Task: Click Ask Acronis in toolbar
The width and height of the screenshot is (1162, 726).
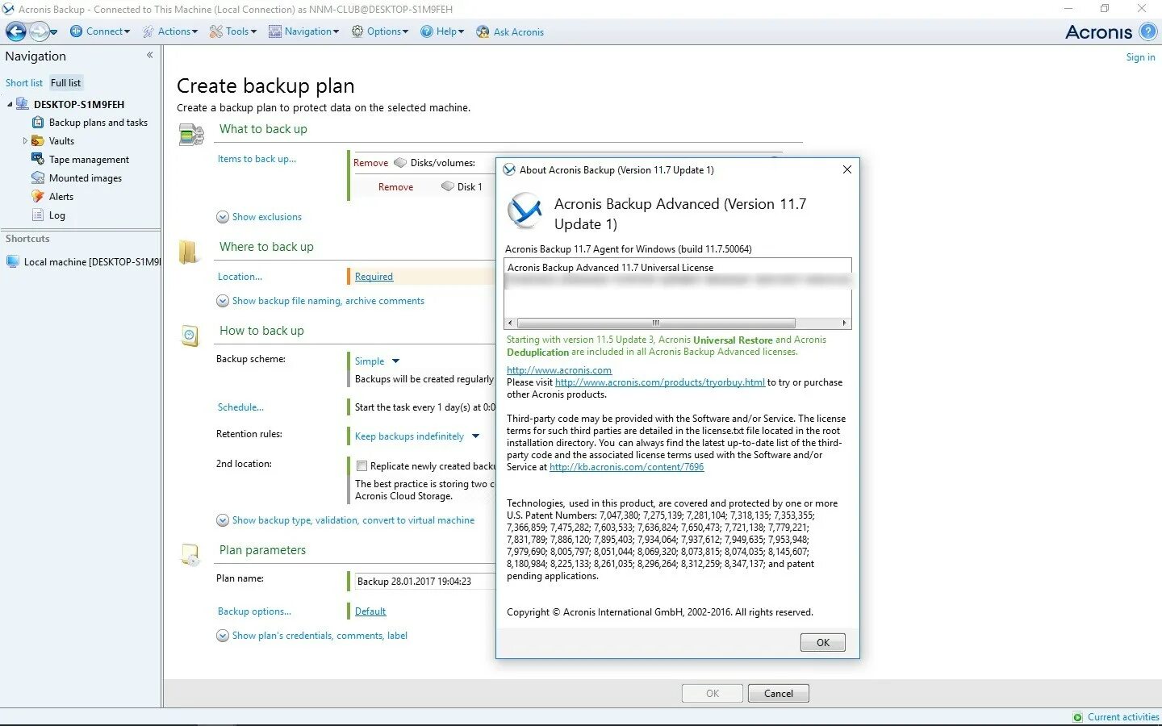Action: [510, 32]
